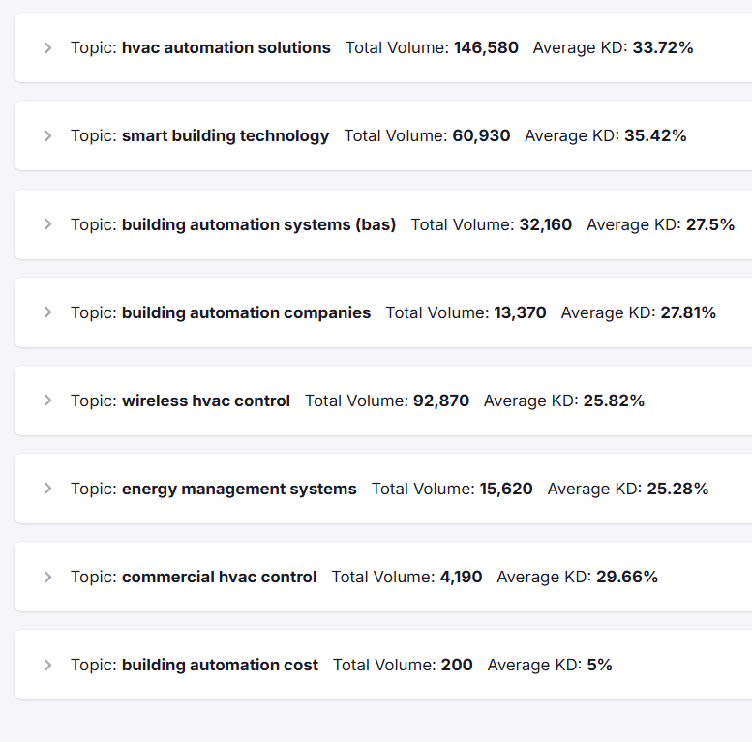Image resolution: width=752 pixels, height=742 pixels.
Task: Click the topic name hvac automation solutions
Action: tap(226, 47)
